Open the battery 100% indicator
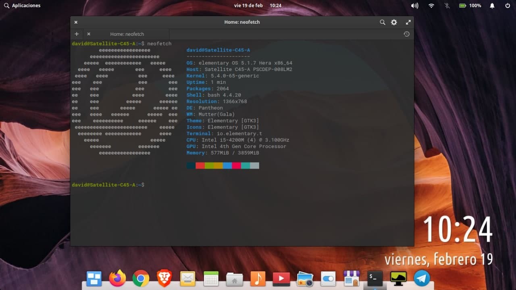The height and width of the screenshot is (290, 516). tap(470, 6)
